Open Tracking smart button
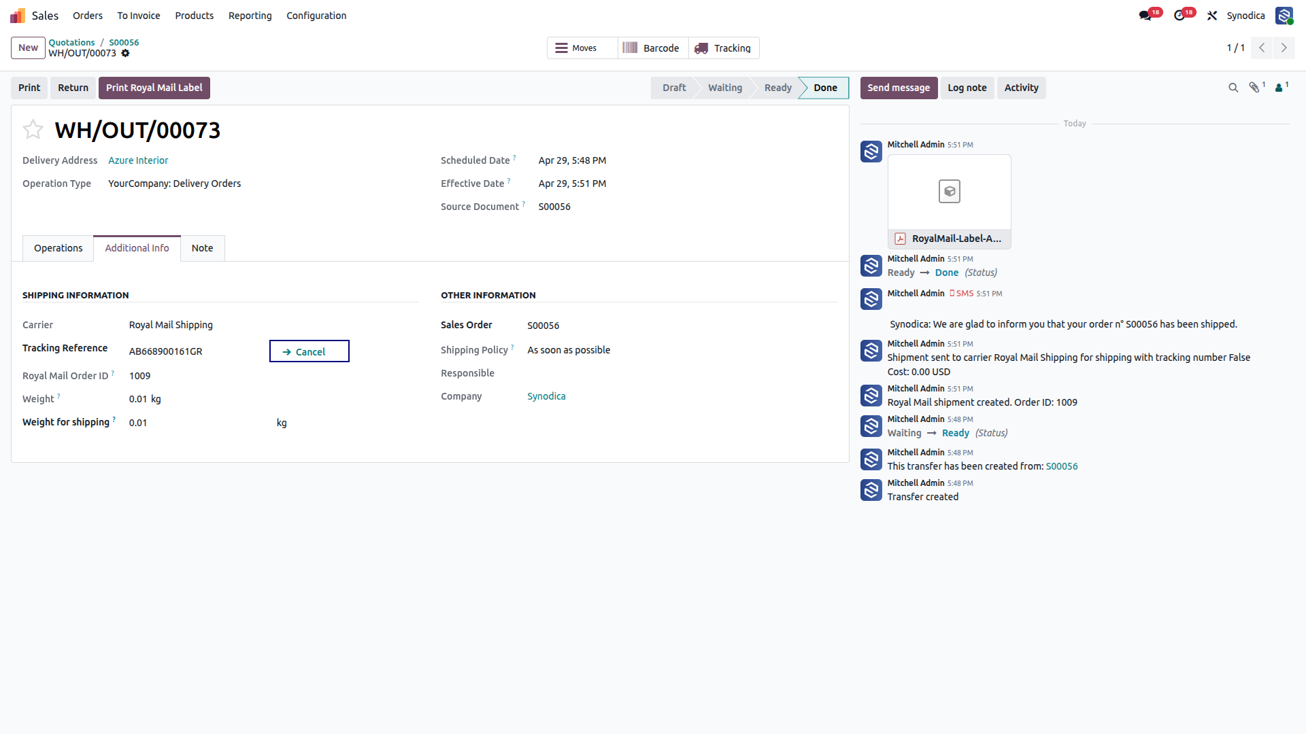This screenshot has height=734, width=1306. coord(724,48)
